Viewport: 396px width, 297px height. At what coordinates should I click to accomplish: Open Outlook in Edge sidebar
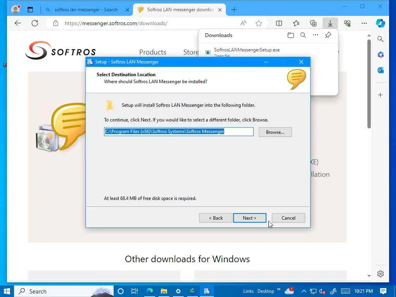[x=381, y=70]
